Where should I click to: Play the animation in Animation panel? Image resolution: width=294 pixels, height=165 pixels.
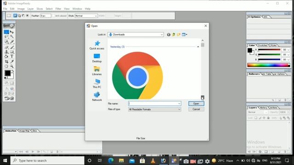point(33,152)
